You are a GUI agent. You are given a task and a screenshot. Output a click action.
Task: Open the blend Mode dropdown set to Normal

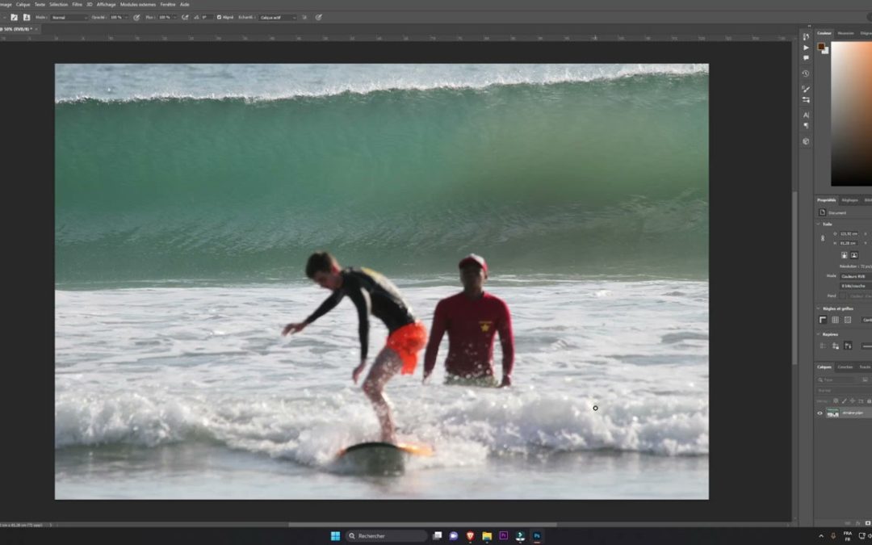(69, 17)
